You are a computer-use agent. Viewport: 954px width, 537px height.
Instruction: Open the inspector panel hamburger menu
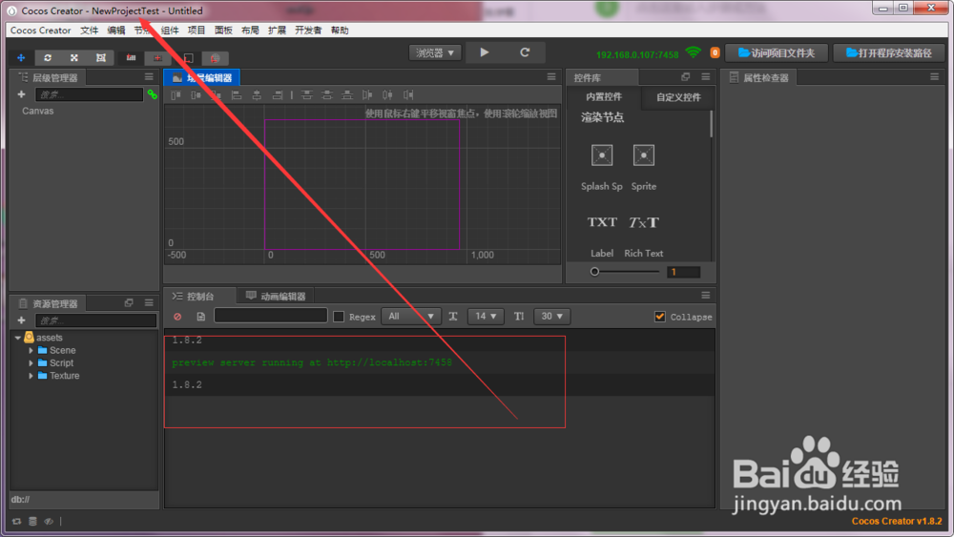click(935, 76)
